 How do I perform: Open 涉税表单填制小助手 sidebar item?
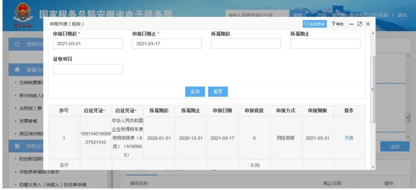(x=40, y=172)
